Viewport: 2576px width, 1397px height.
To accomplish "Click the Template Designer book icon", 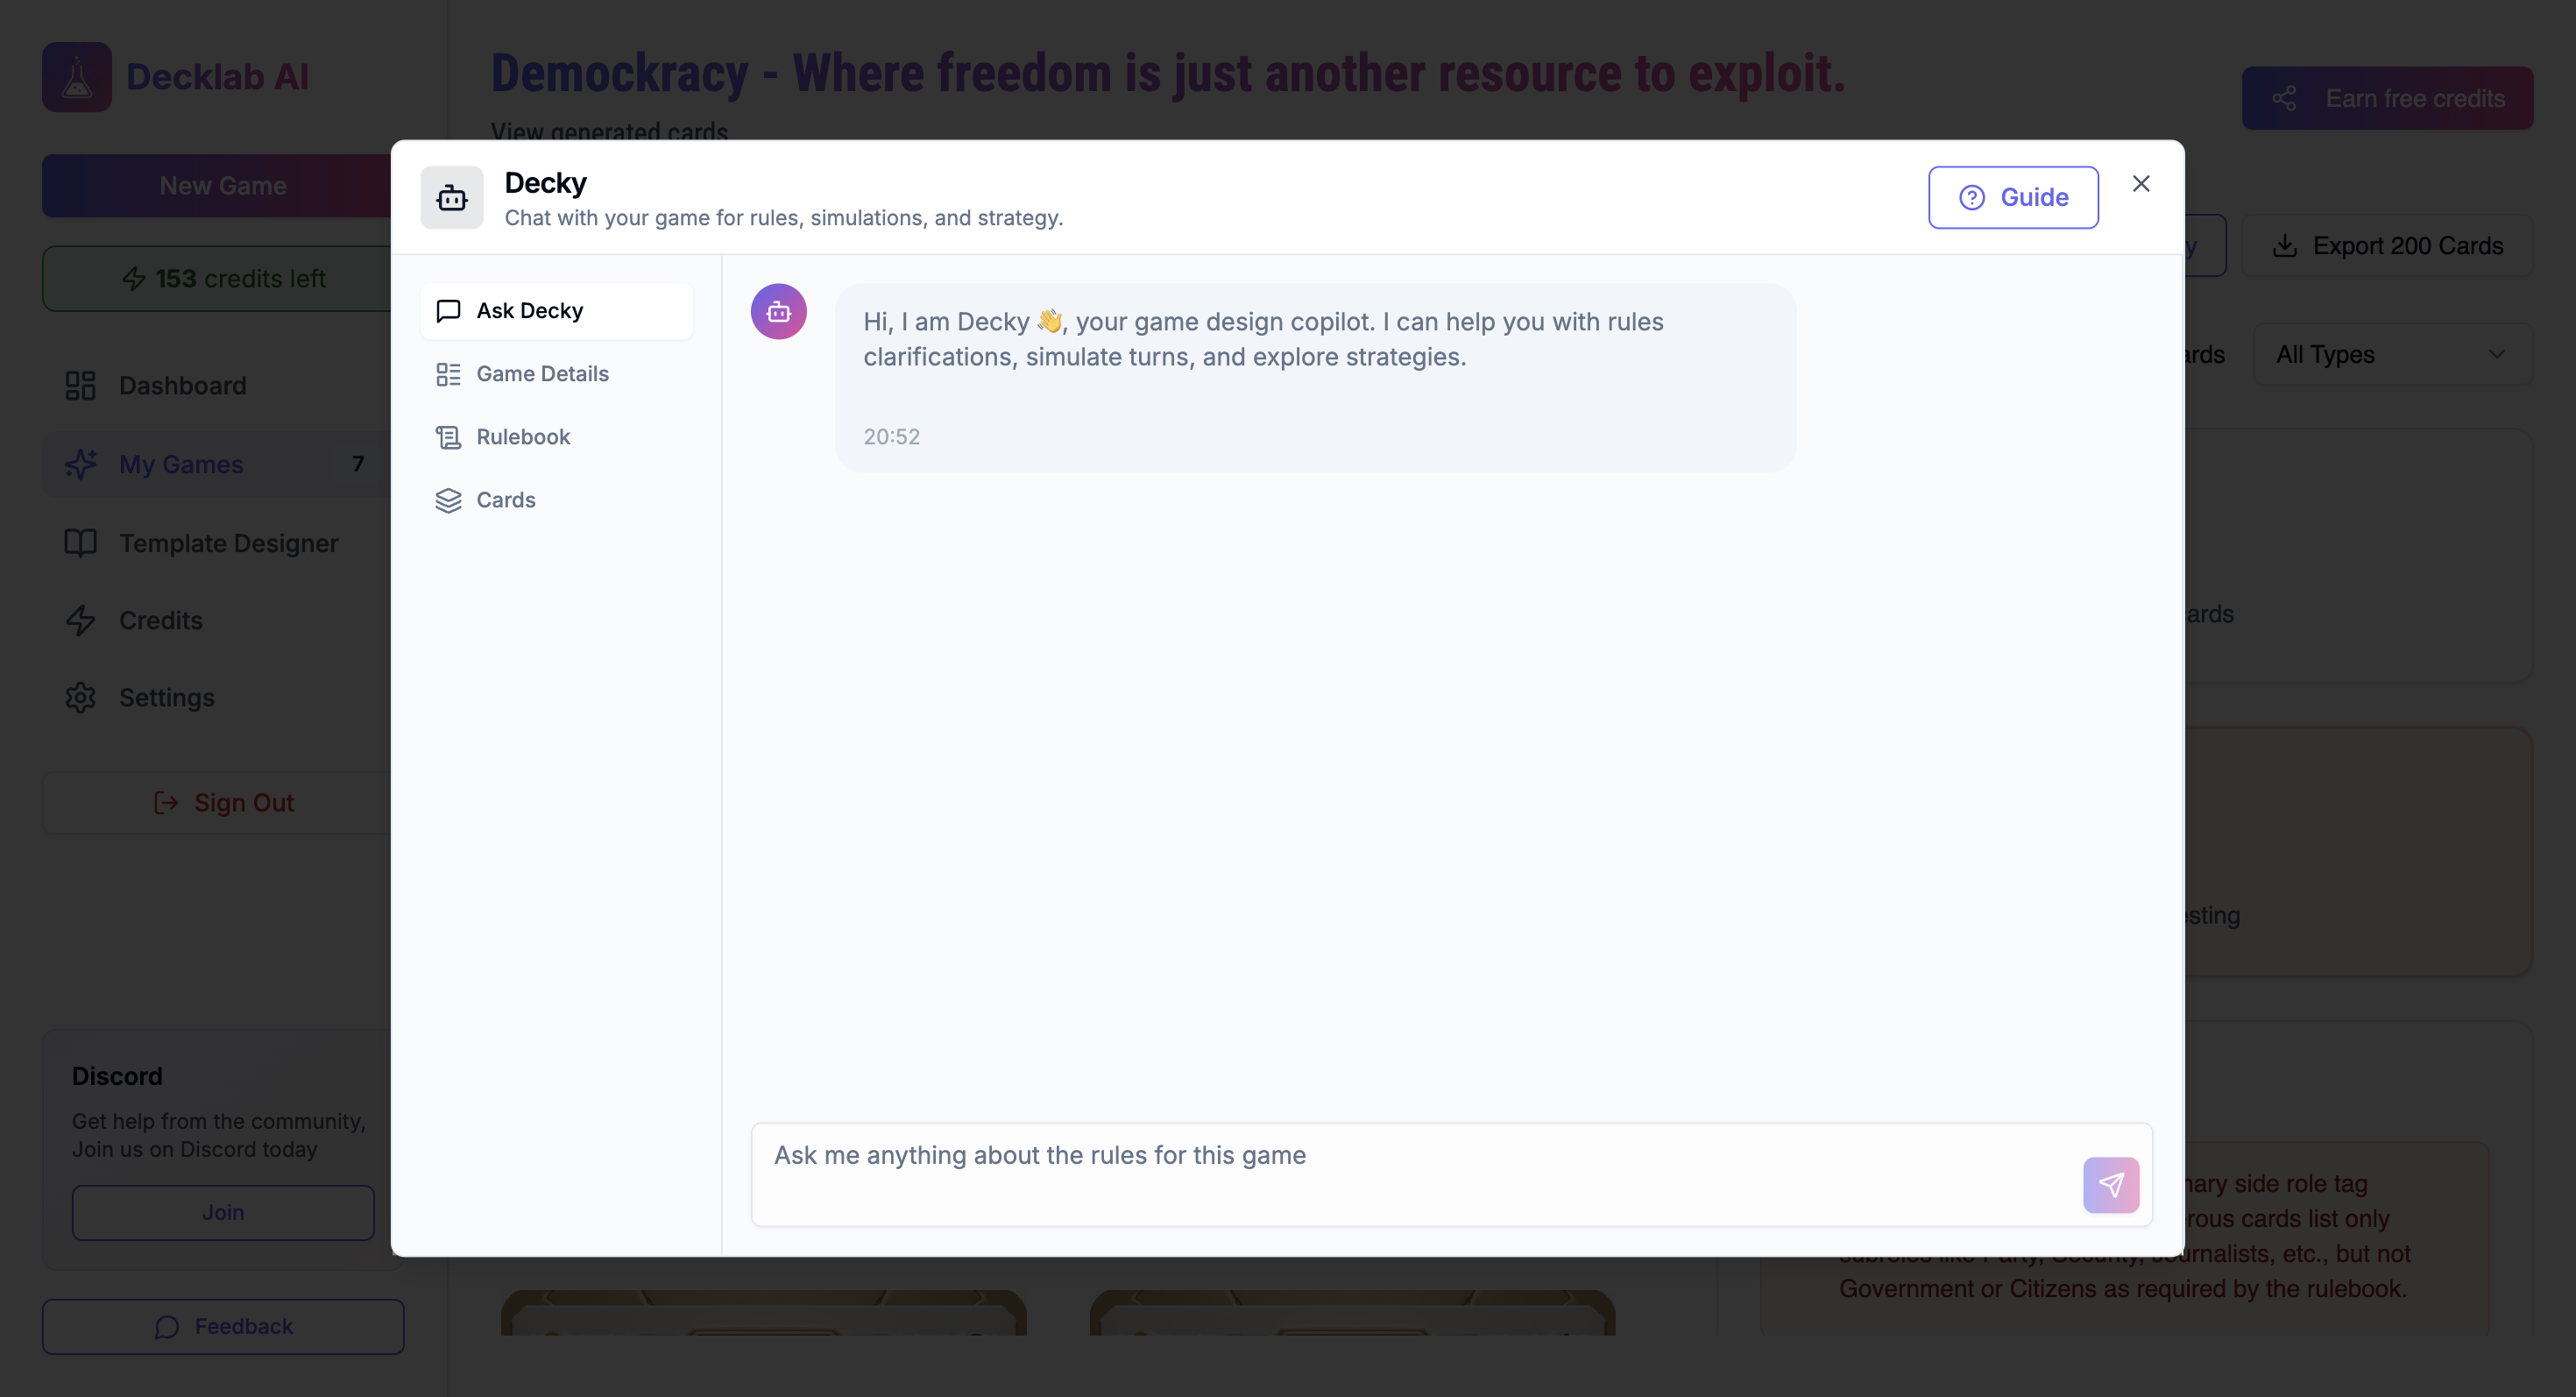I will click(79, 542).
